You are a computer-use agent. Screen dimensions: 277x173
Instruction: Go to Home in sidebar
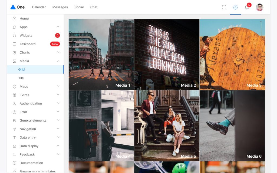point(35,19)
